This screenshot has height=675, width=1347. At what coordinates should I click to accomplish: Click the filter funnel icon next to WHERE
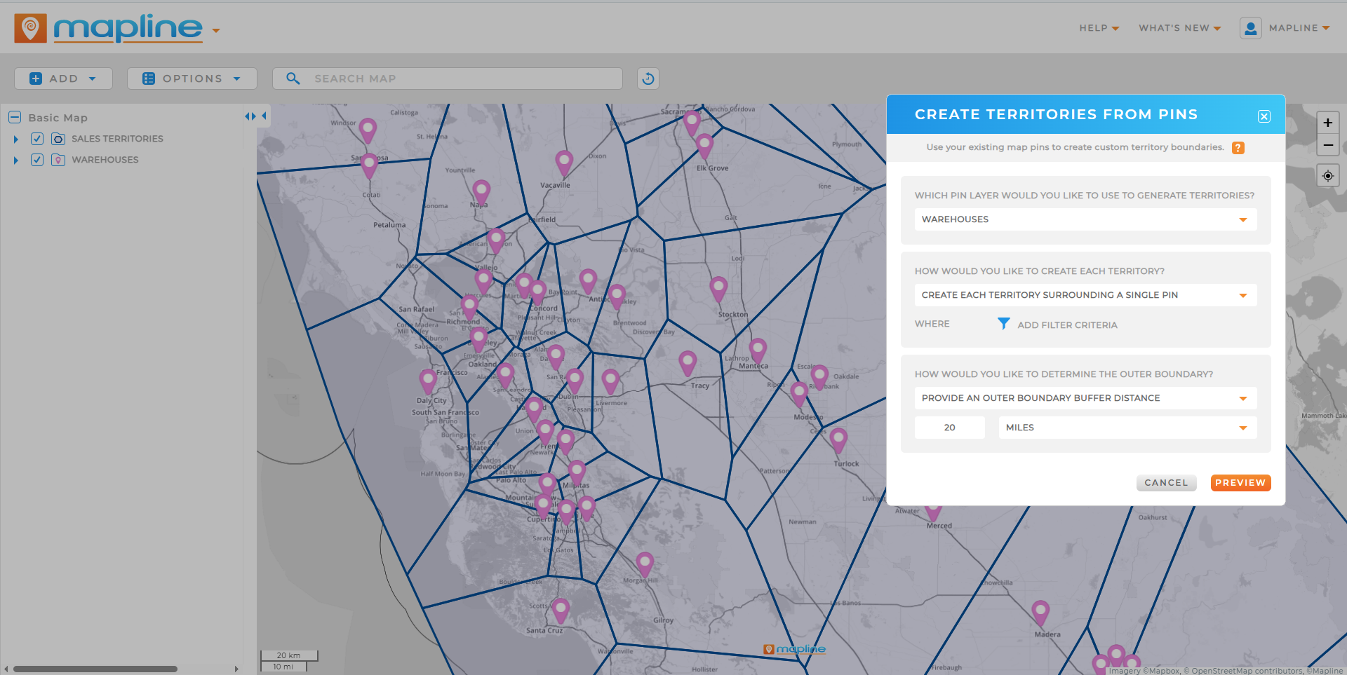pyautogui.click(x=1003, y=324)
